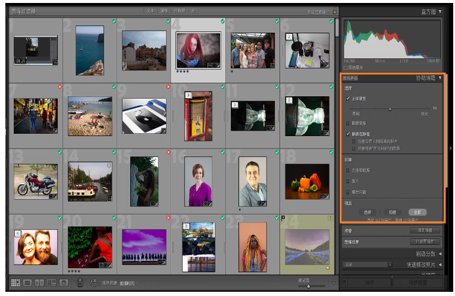Click the filter lock icon at top right
Viewport: 455px width, 296px height.
click(x=335, y=11)
